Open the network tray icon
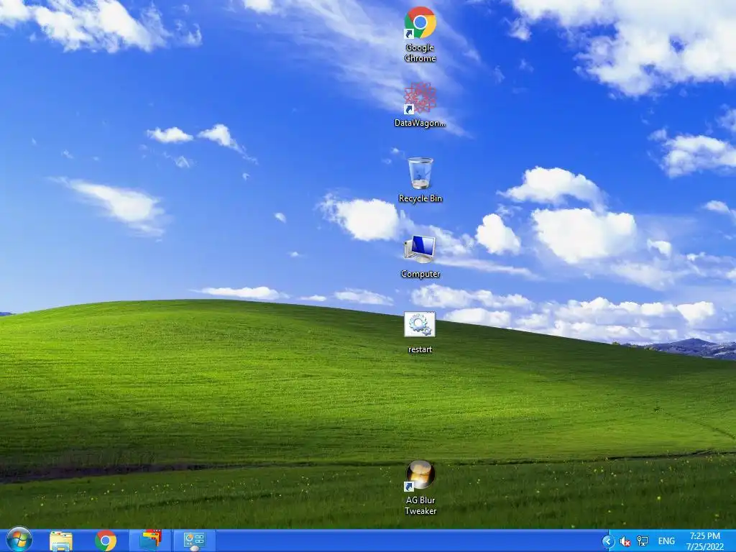The height and width of the screenshot is (552, 736). coord(642,542)
